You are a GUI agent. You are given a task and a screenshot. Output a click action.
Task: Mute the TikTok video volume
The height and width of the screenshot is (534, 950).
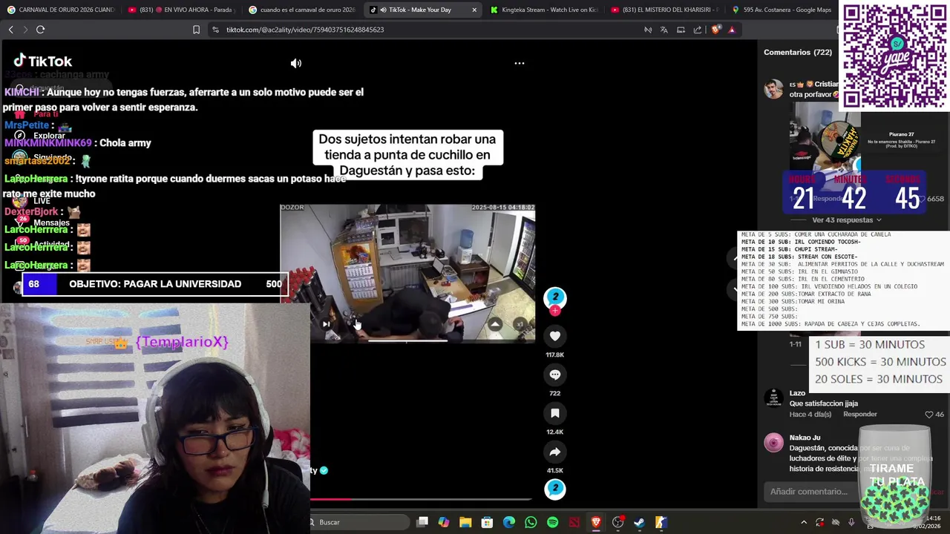click(x=296, y=63)
